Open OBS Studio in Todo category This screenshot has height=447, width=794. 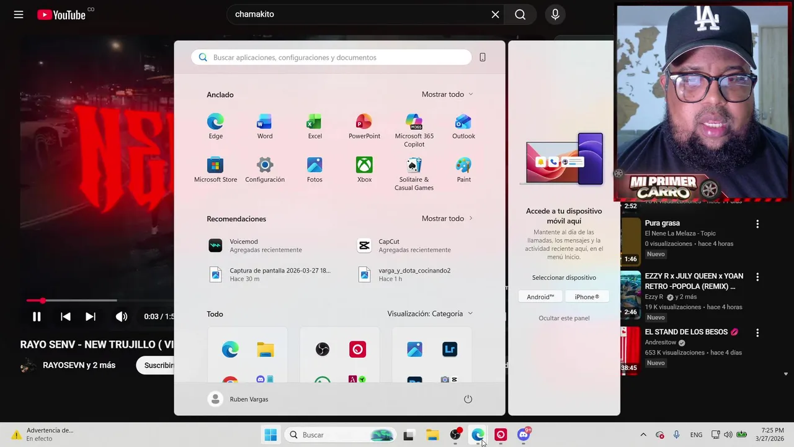click(x=323, y=350)
